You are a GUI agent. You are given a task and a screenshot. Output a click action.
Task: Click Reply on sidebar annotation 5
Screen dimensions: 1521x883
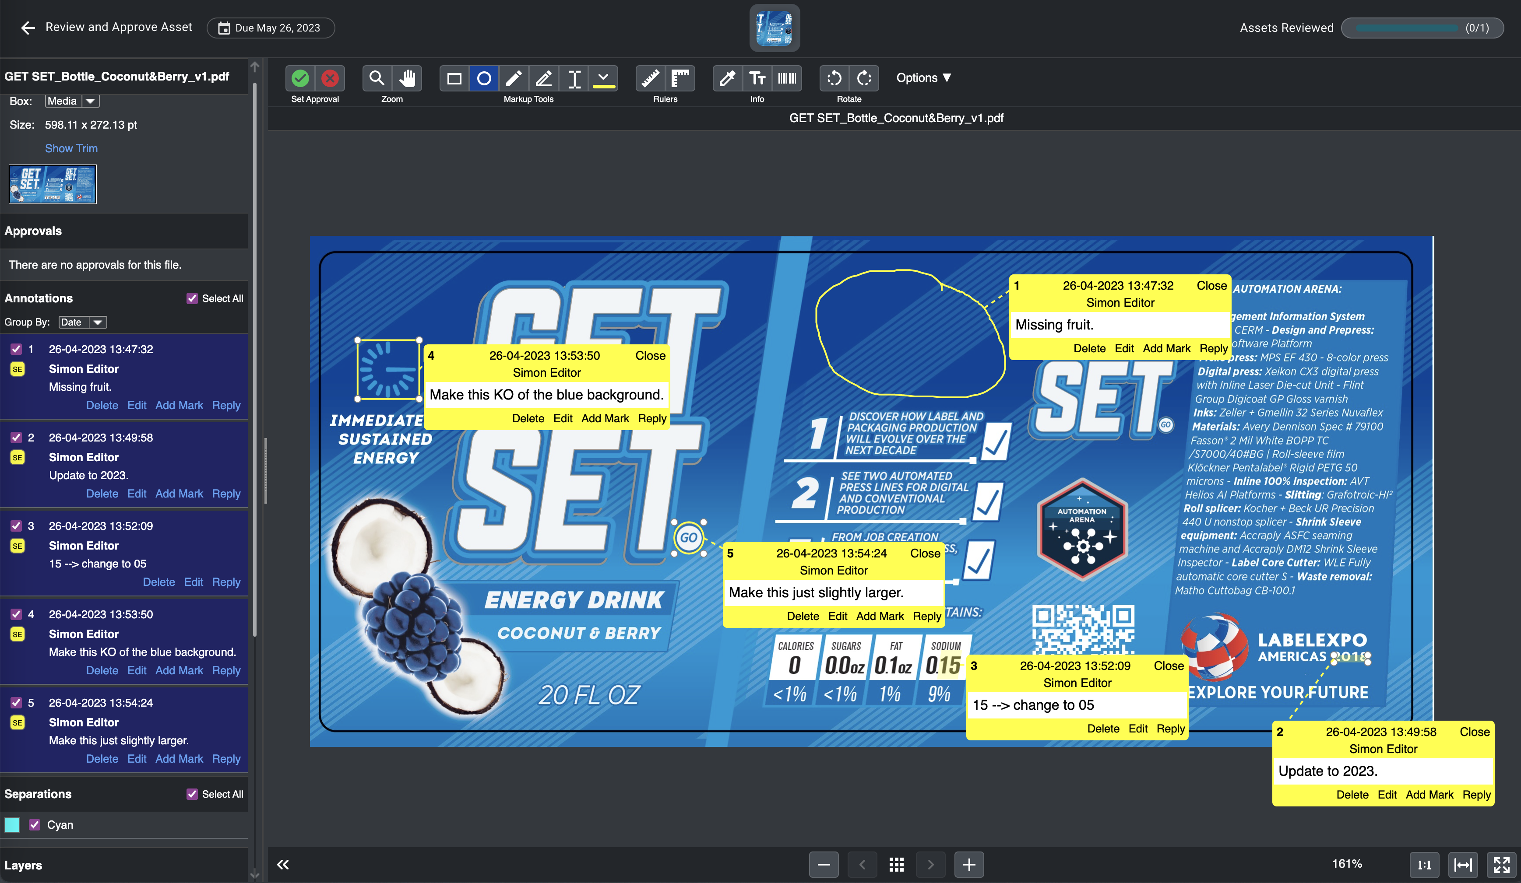point(226,759)
